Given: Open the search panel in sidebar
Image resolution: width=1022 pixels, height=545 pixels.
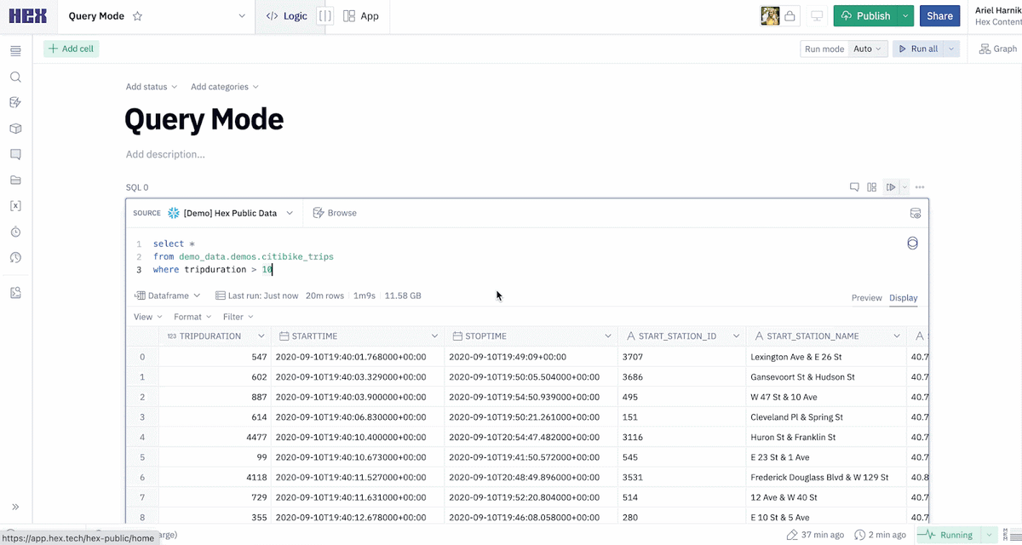Looking at the screenshot, I should click(x=15, y=77).
